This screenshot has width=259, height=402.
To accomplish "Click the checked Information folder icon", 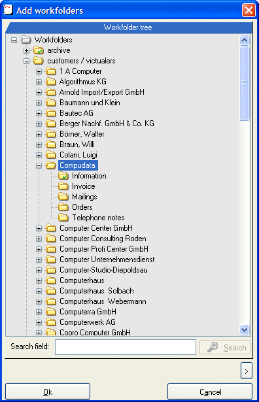I will pos(63,176).
